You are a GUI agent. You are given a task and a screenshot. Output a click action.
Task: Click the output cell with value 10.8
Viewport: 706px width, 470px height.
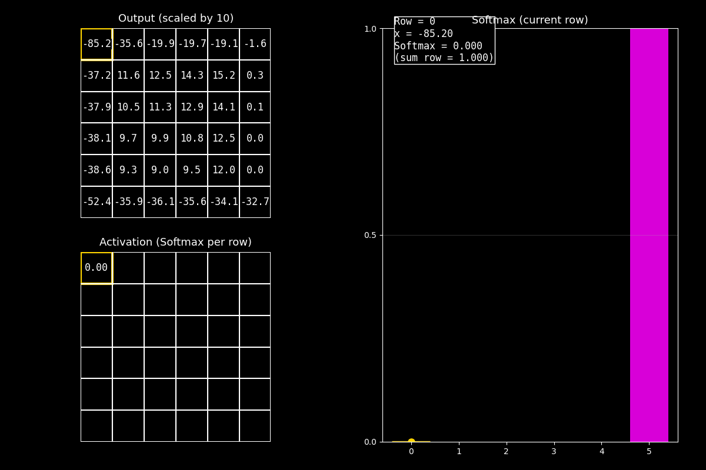[192, 139]
